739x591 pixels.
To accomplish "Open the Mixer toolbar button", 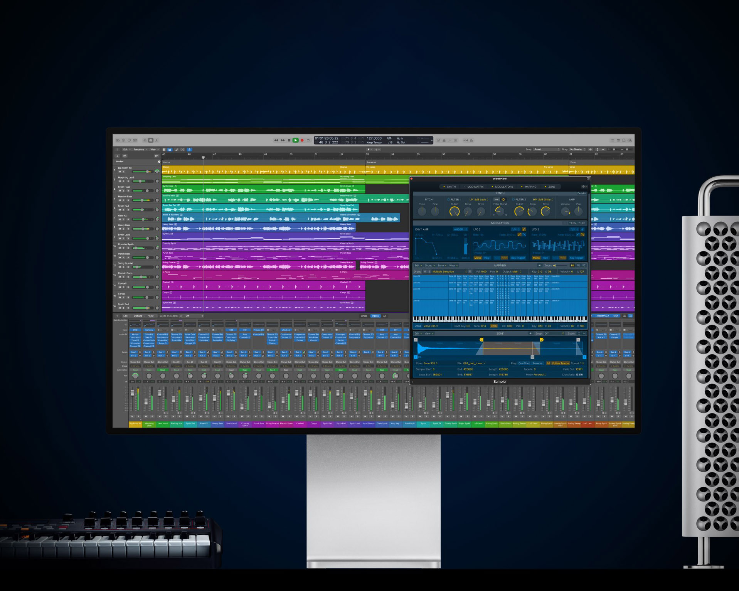I will tap(151, 140).
